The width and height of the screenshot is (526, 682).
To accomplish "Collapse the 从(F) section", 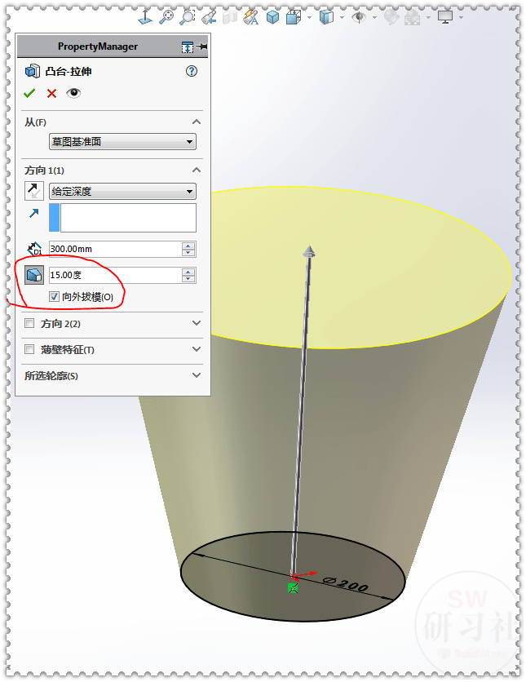I will [197, 122].
